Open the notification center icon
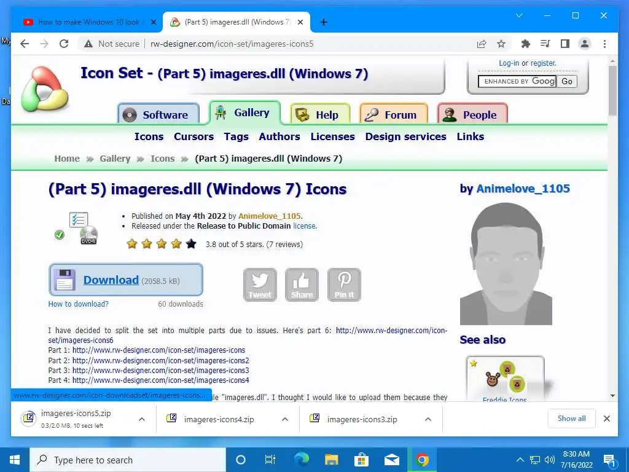The image size is (629, 472). click(x=610, y=460)
